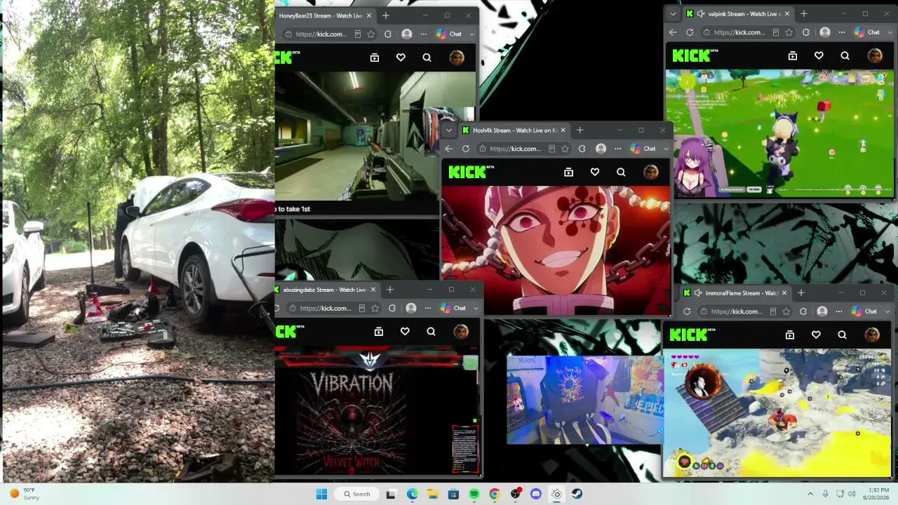898x505 pixels.
Task: Open Kick search in the abuzingdabz window
Action: click(x=431, y=332)
